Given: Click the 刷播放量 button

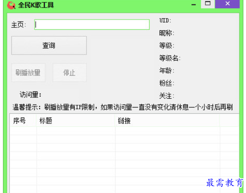Looking at the screenshot, I should click(x=28, y=72).
